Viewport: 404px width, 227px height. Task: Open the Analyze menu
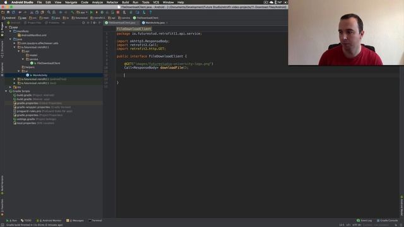click(97, 2)
